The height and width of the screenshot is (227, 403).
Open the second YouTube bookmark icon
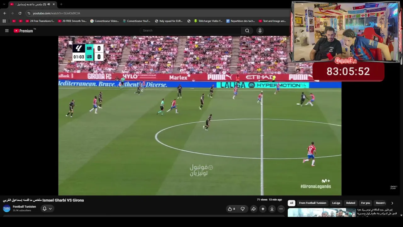click(x=21, y=21)
